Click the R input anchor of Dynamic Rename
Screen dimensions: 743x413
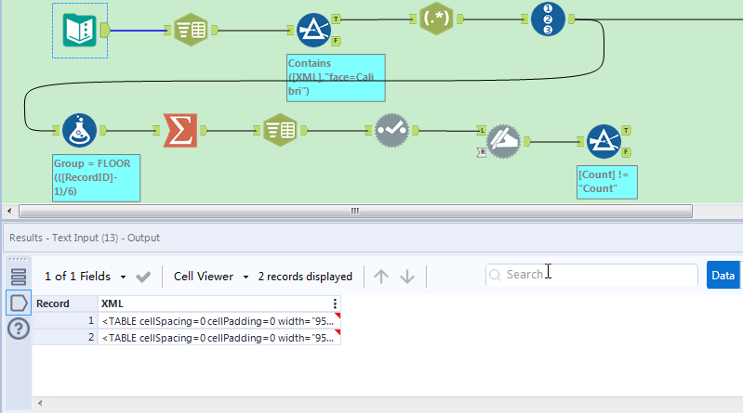pos(482,152)
